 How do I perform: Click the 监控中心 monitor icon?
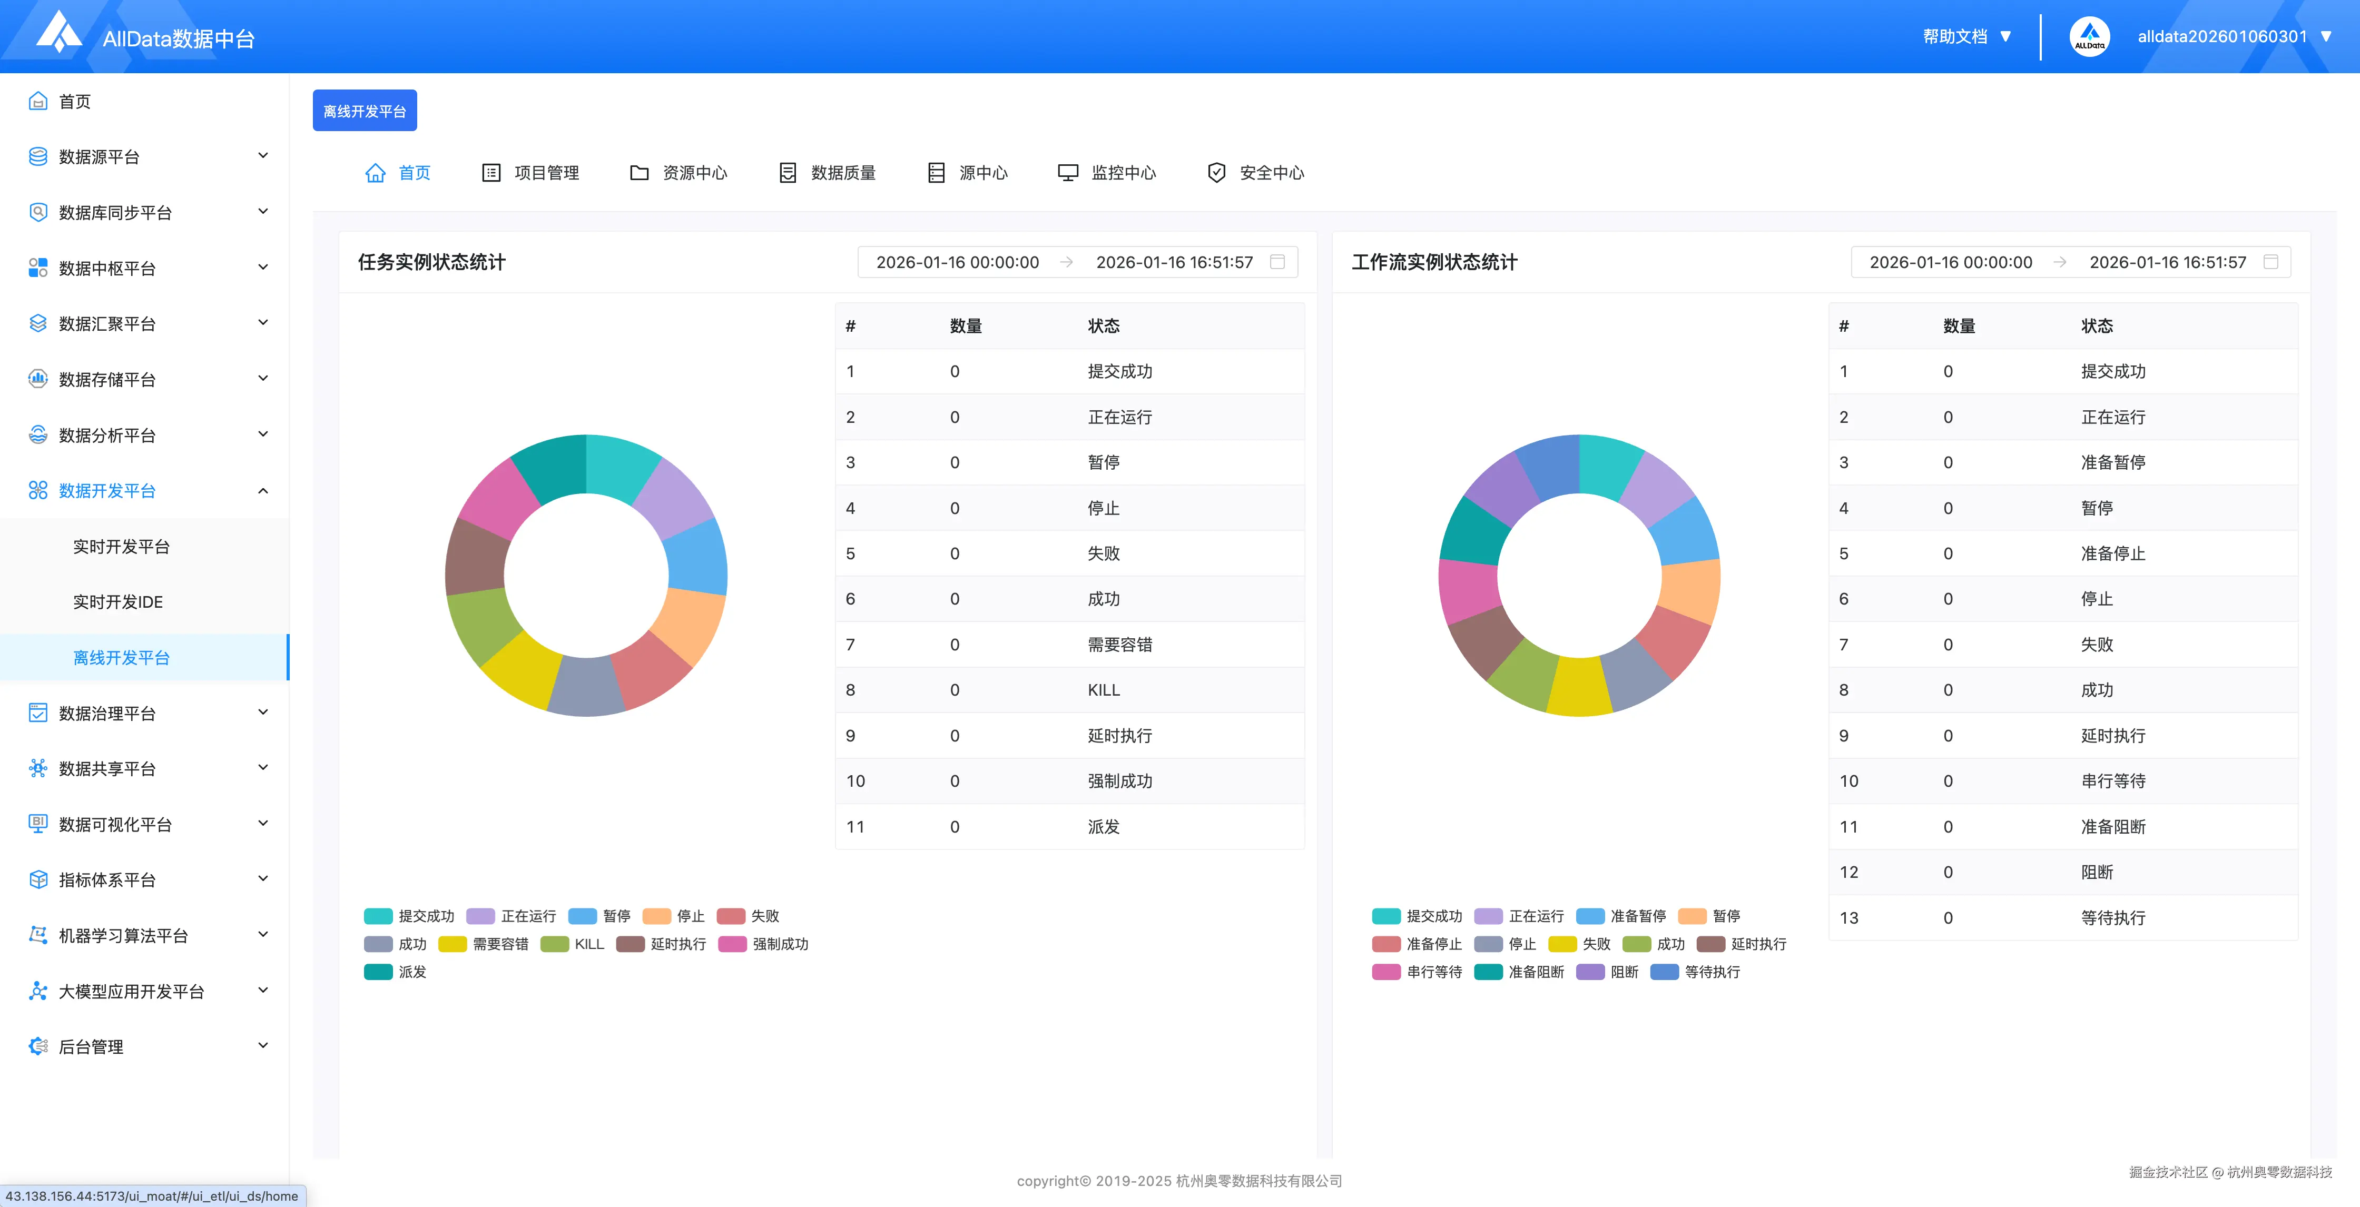[1068, 172]
